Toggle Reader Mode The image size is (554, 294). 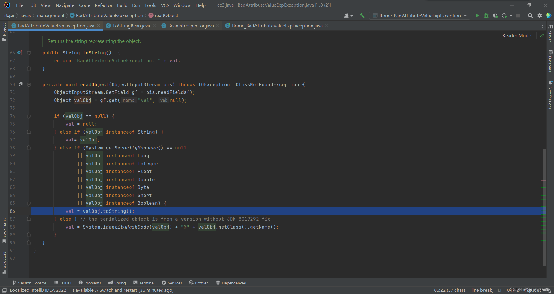[x=516, y=36]
